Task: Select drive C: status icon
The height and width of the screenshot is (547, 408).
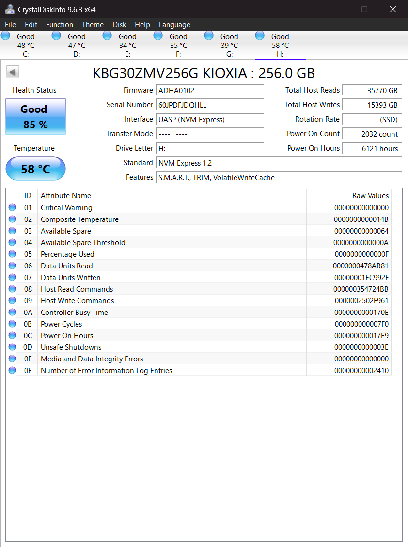Action: tap(5, 35)
